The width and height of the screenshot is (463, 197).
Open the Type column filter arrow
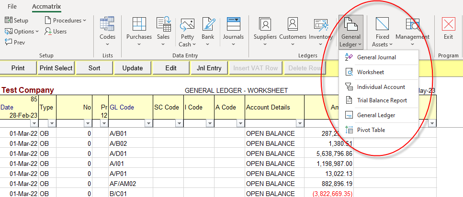[x=52, y=123]
